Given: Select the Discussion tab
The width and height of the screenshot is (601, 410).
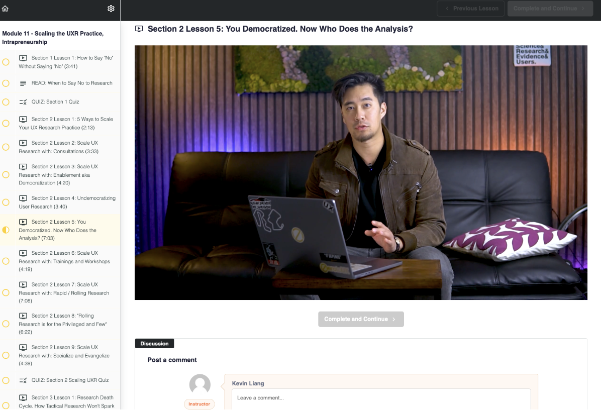Looking at the screenshot, I should 154,344.
